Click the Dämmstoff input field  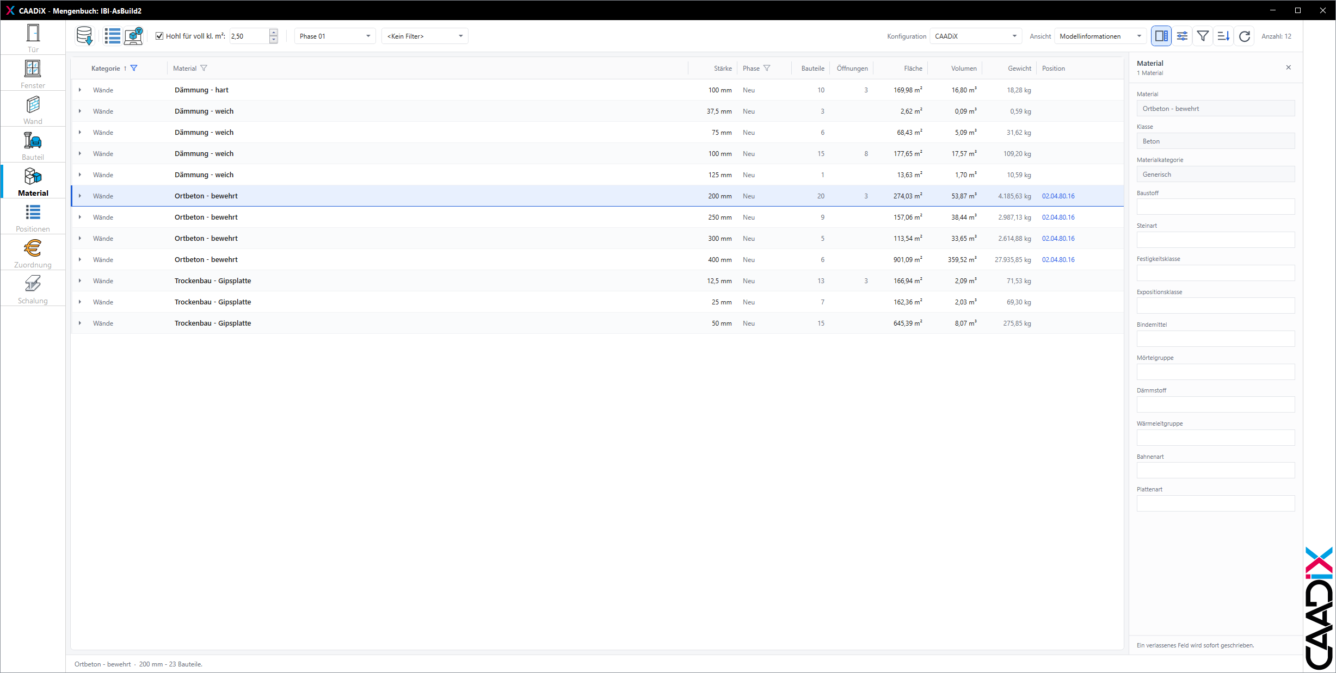1215,404
